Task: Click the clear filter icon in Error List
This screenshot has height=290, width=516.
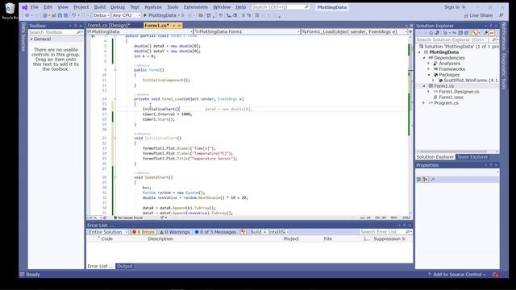Action: (243, 232)
